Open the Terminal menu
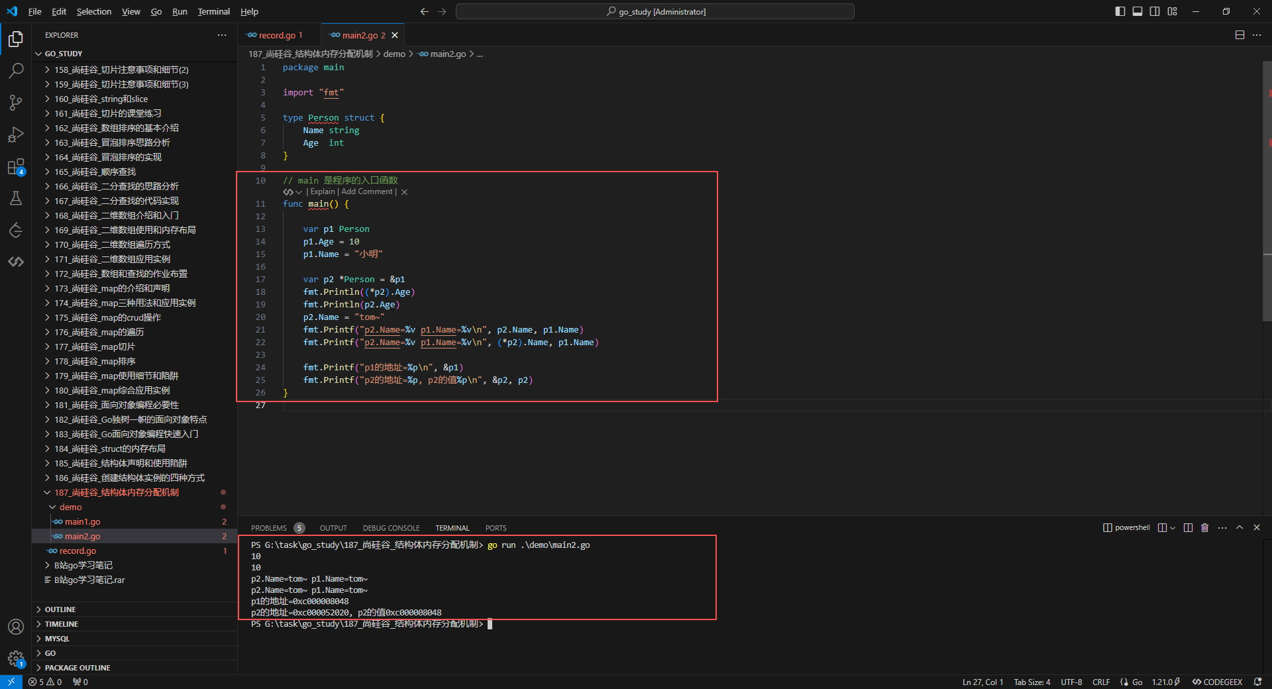This screenshot has width=1272, height=689. click(x=213, y=11)
